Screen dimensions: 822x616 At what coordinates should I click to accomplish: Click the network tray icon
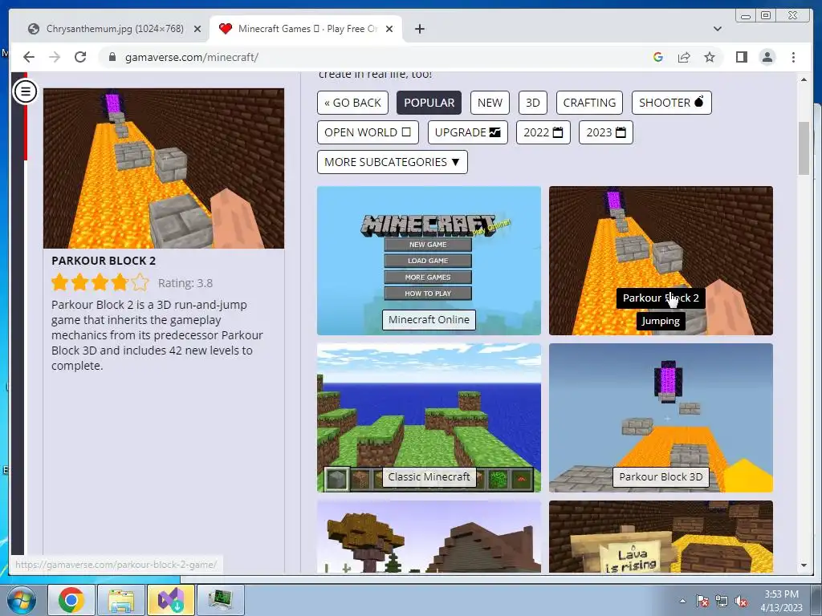pos(722,601)
